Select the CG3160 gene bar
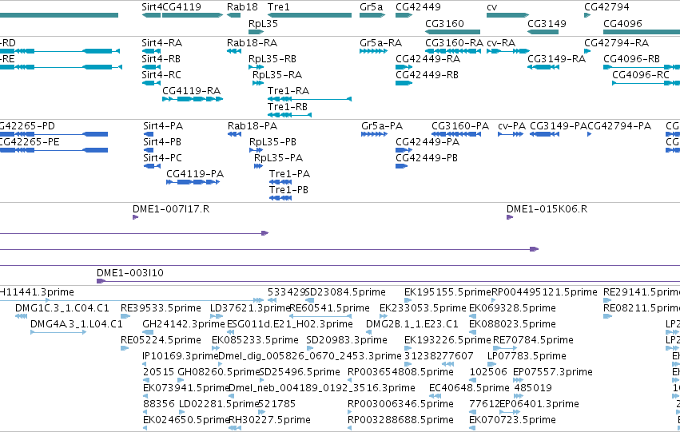The height and width of the screenshot is (432, 680). 453,32
